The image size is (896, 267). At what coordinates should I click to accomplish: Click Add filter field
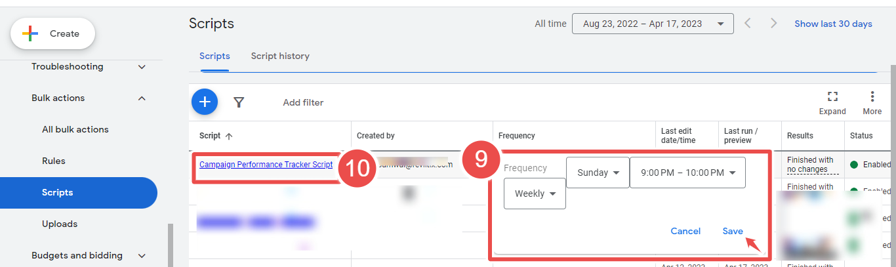click(x=303, y=102)
